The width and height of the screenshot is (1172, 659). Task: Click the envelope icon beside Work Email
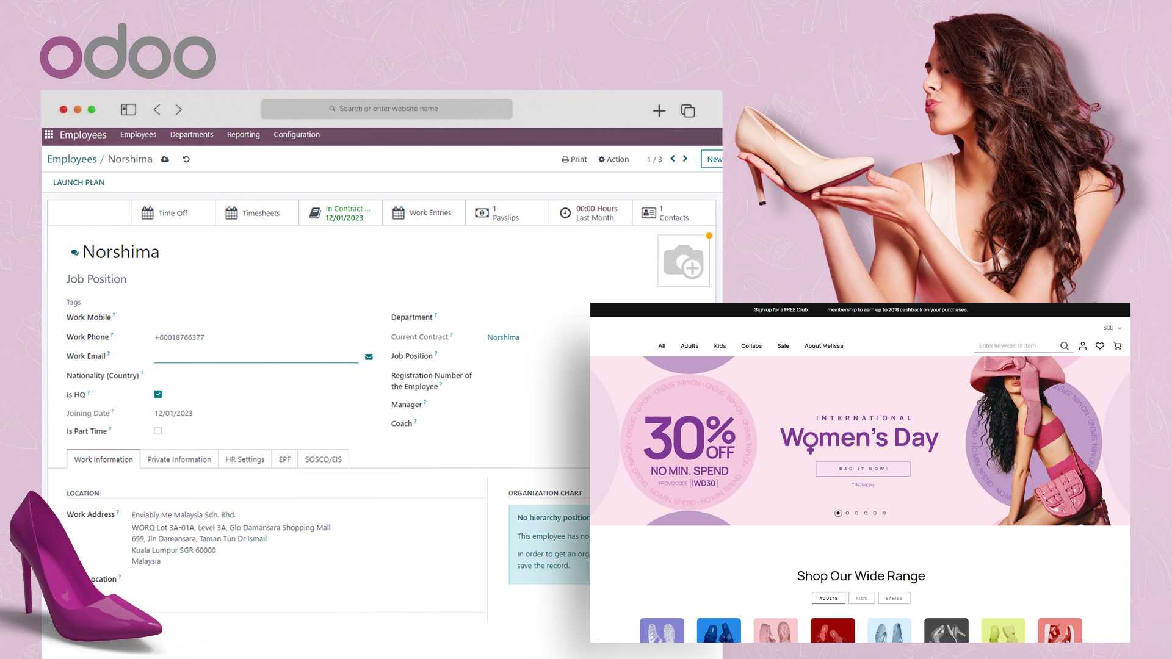click(x=368, y=356)
